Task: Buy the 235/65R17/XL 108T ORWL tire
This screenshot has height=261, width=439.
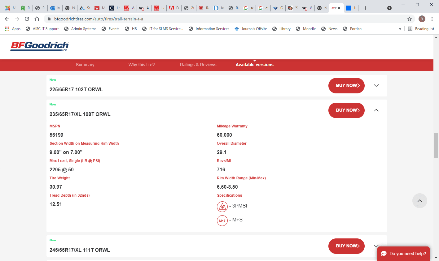Action: tap(346, 110)
